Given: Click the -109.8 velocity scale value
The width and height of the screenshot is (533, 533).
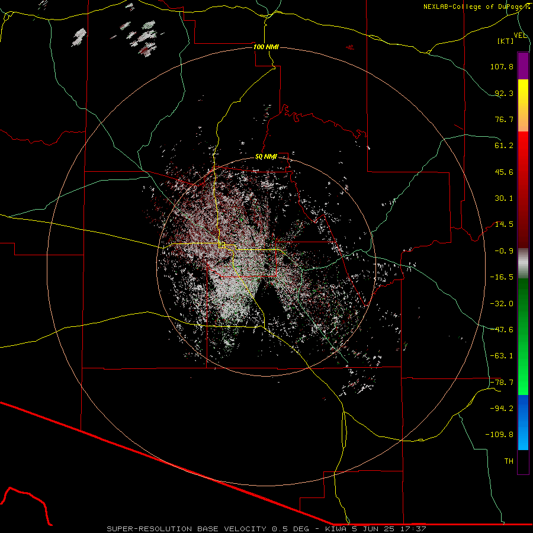Looking at the screenshot, I should click(500, 435).
